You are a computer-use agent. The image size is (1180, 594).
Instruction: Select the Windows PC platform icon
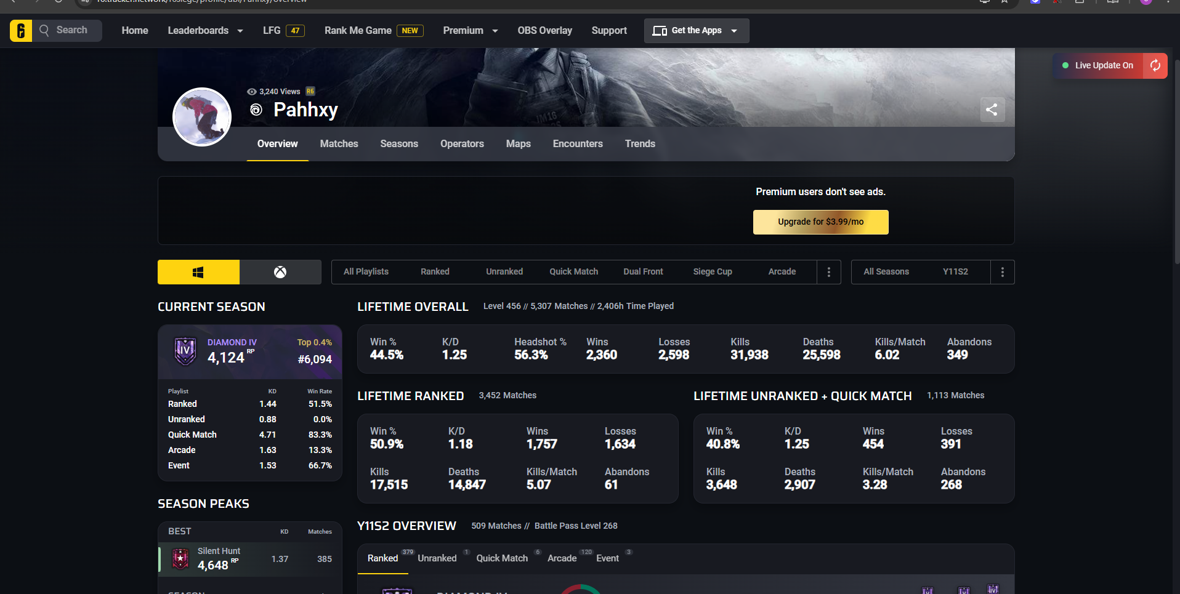click(198, 272)
